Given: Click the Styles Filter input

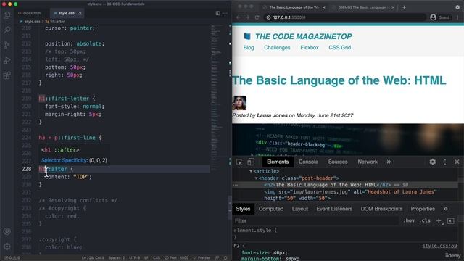Looking at the screenshot, I should click(x=315, y=220).
